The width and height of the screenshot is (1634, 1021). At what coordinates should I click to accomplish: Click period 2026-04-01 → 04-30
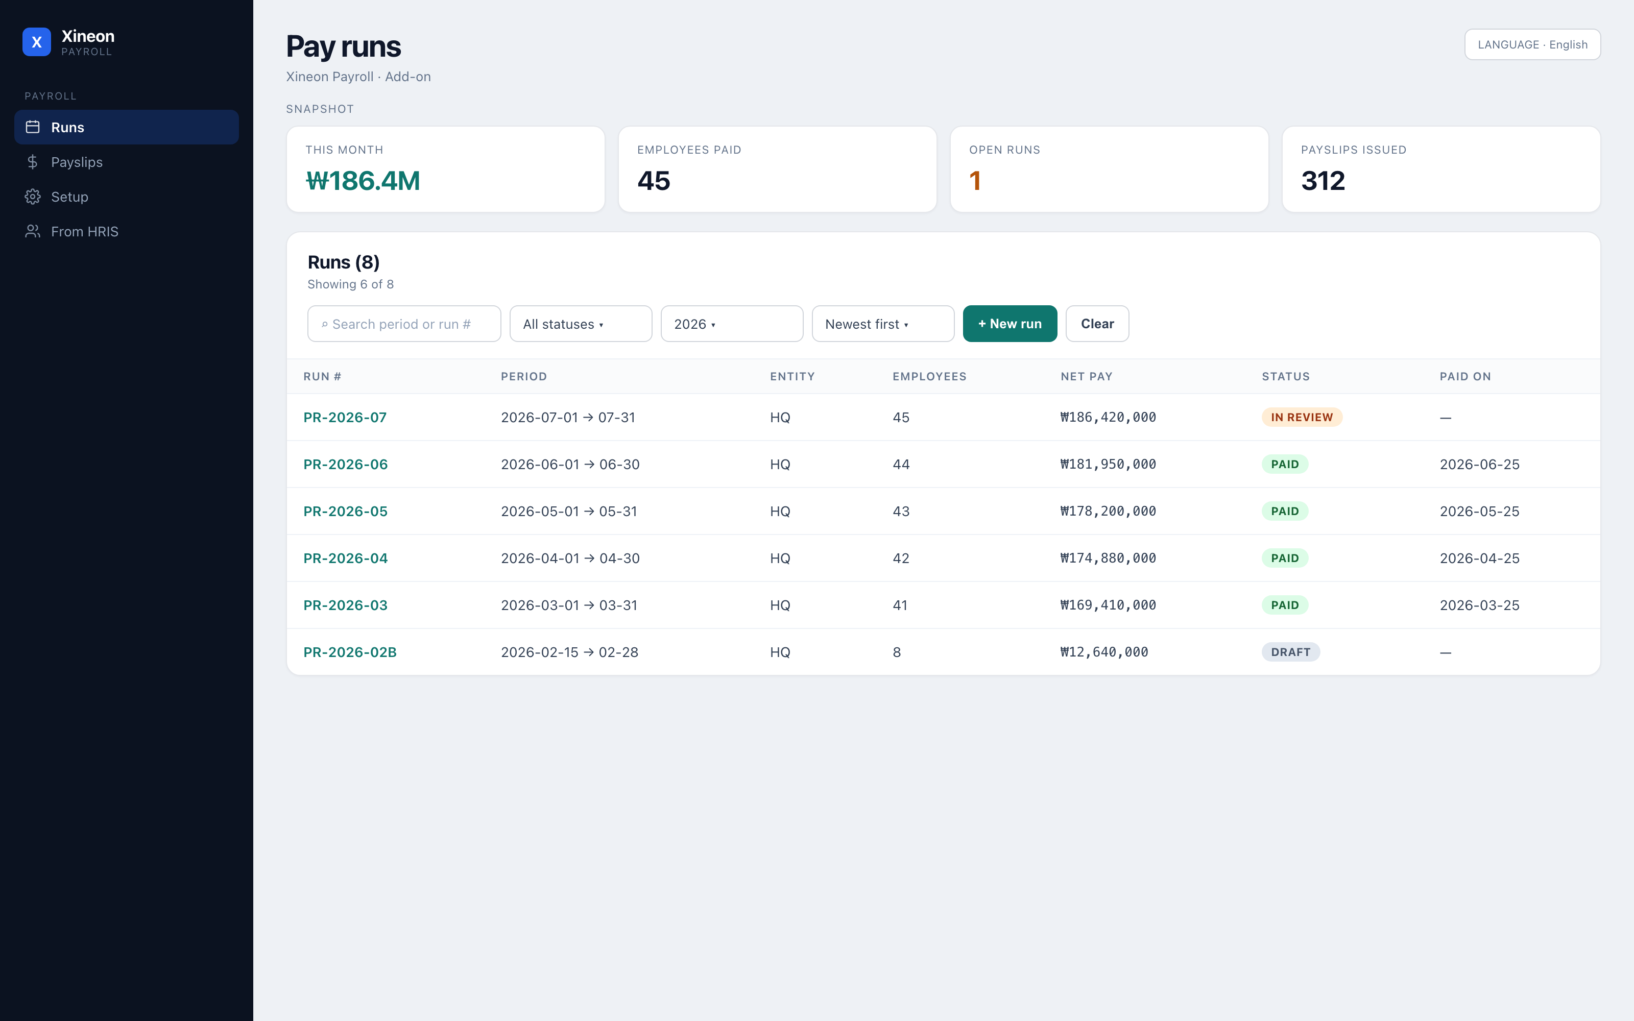[x=570, y=558]
